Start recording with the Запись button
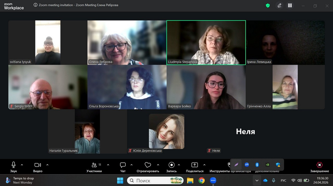 click(171, 167)
